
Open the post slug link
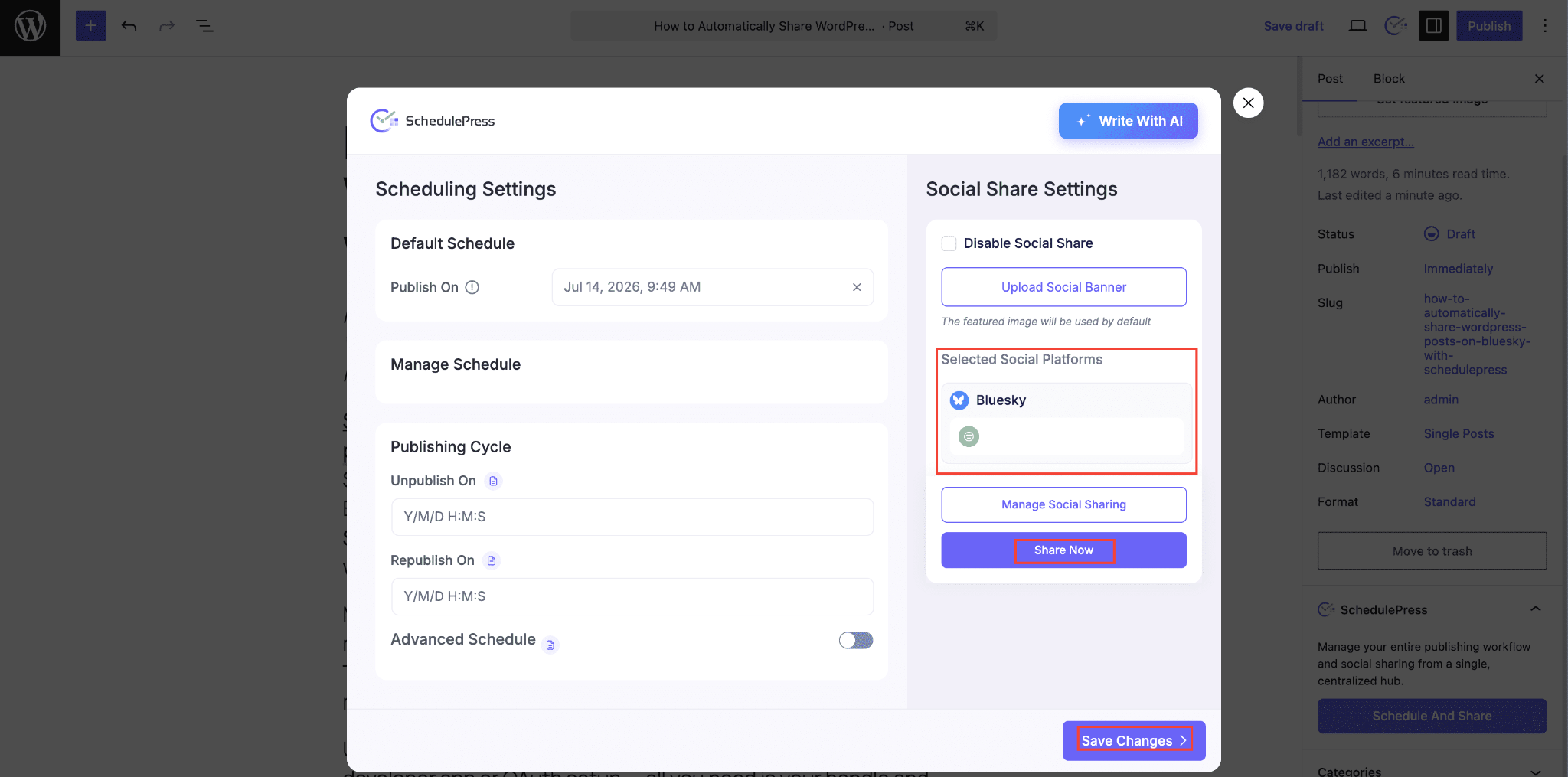[1476, 334]
